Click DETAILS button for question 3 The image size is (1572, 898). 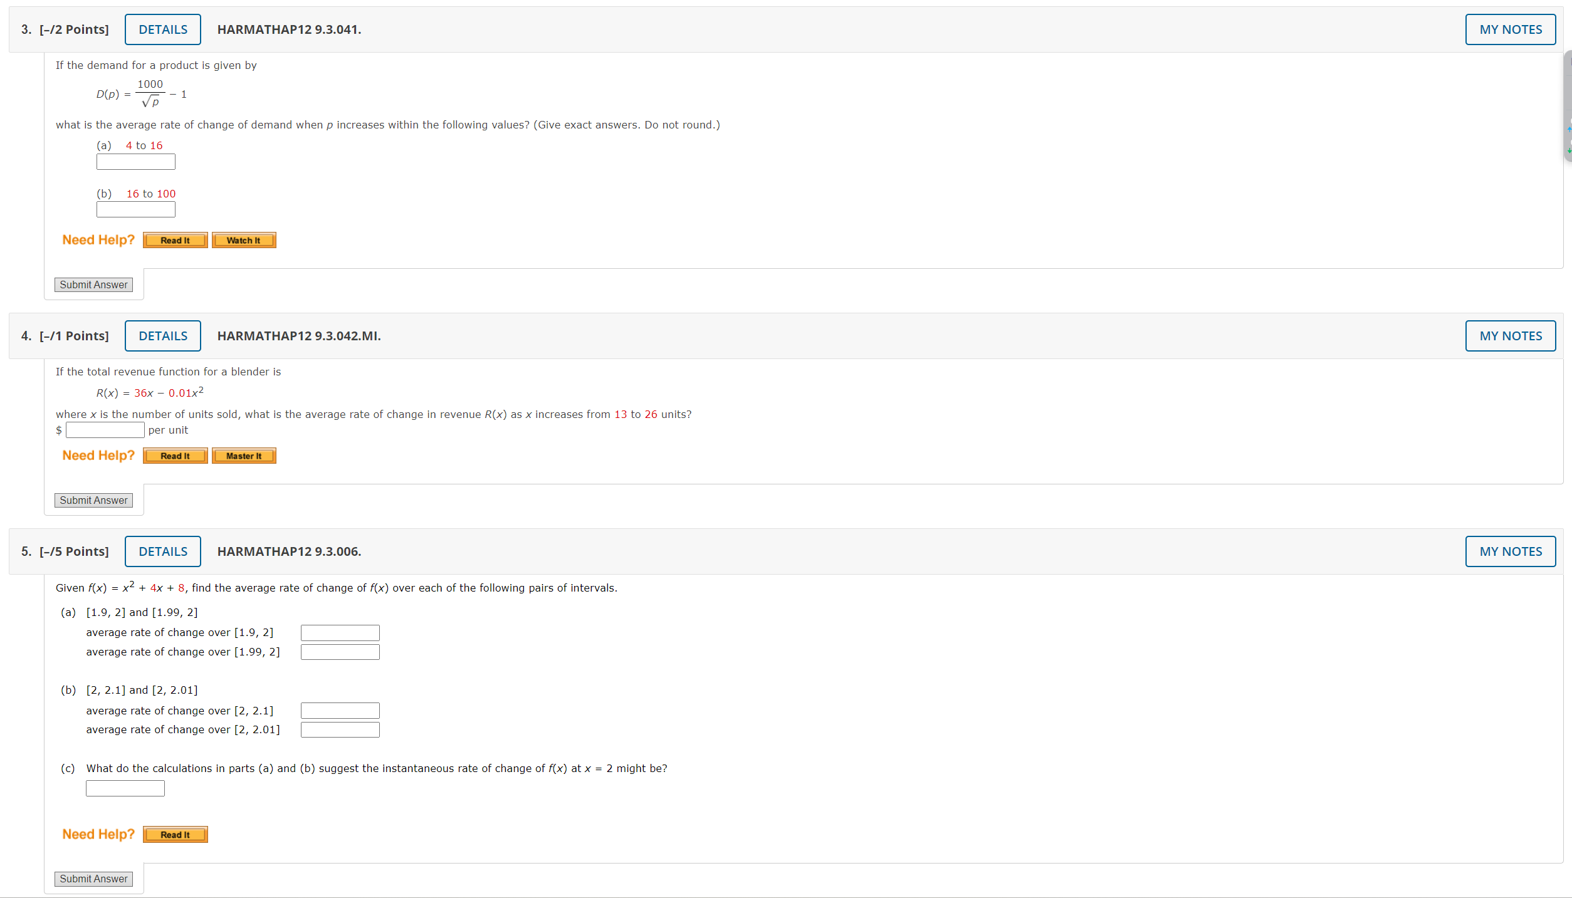pos(163,29)
